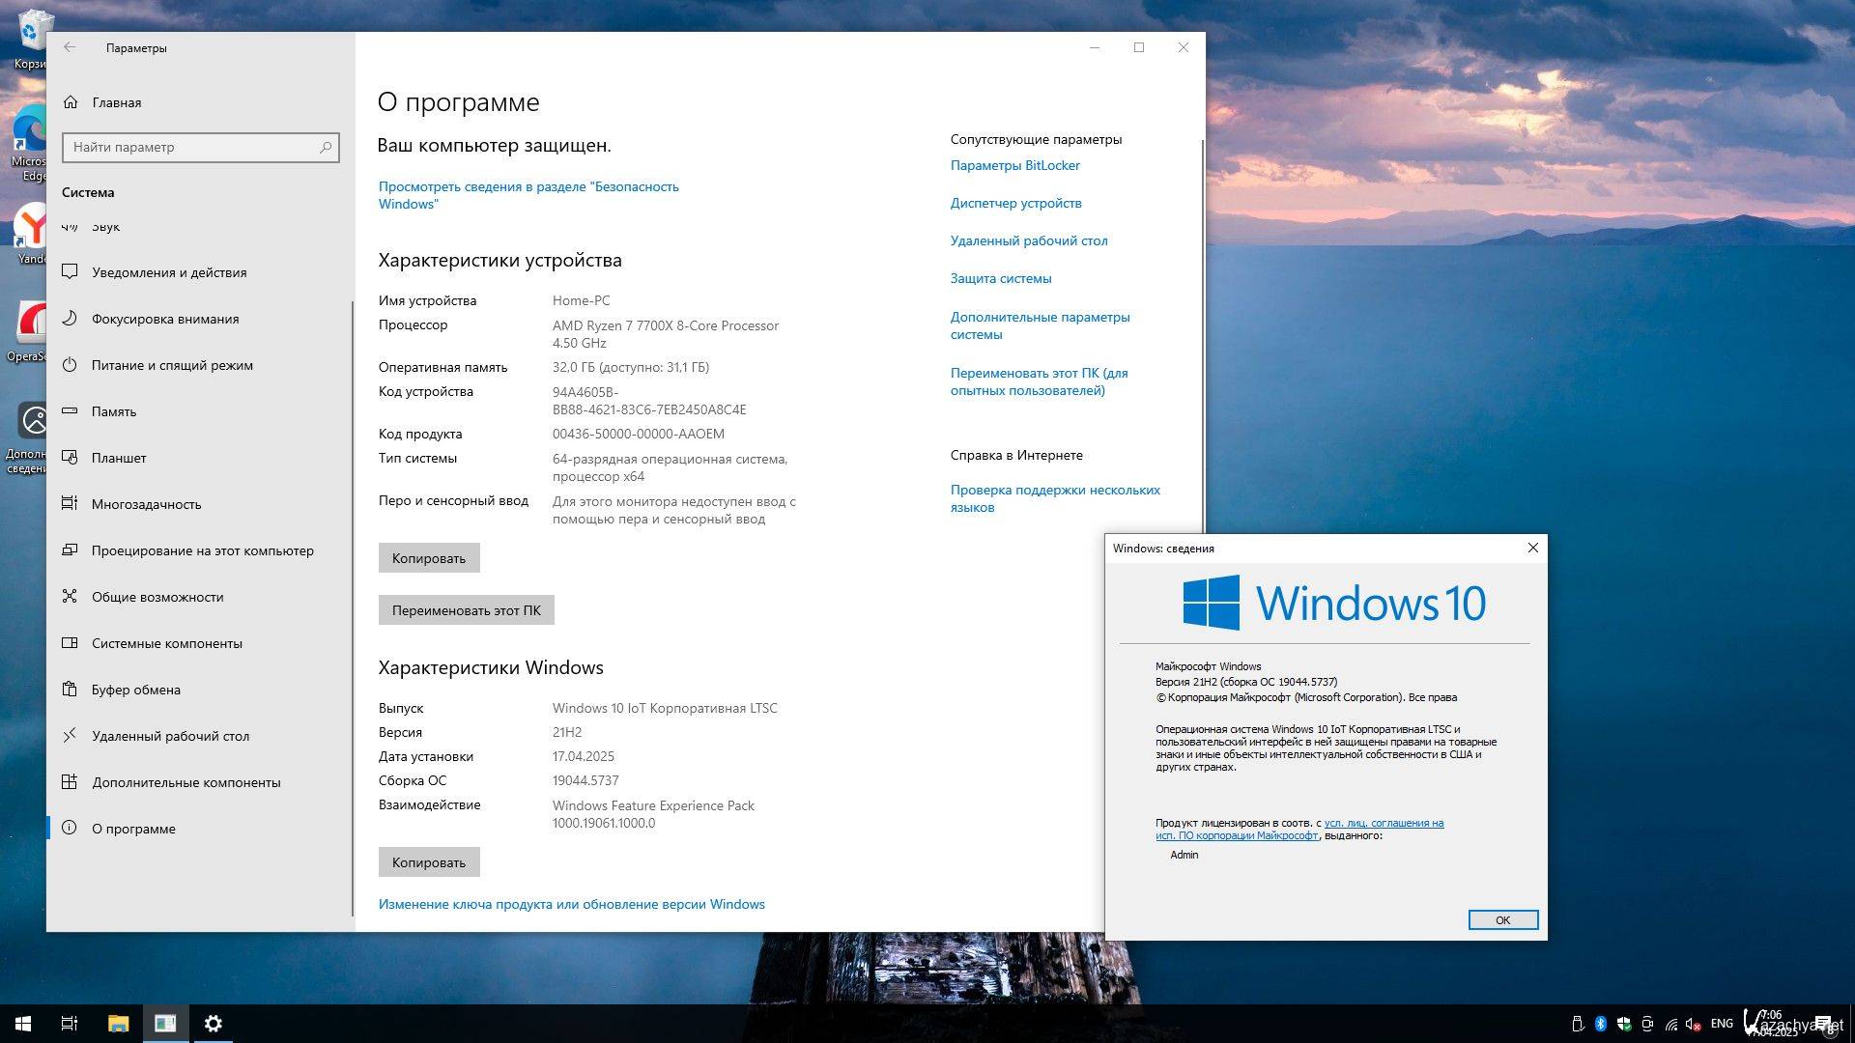Select the Tablet (Планшет) menu item

119,458
